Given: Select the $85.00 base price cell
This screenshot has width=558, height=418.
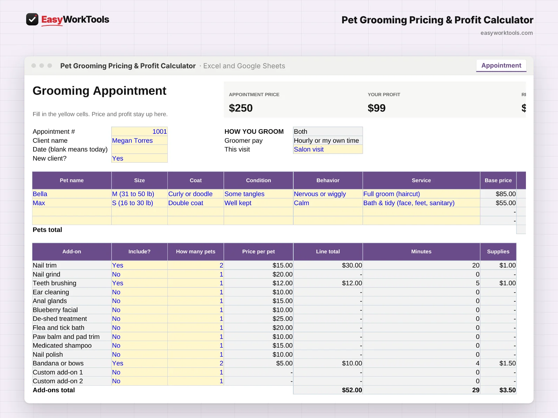Looking at the screenshot, I should click(x=498, y=194).
